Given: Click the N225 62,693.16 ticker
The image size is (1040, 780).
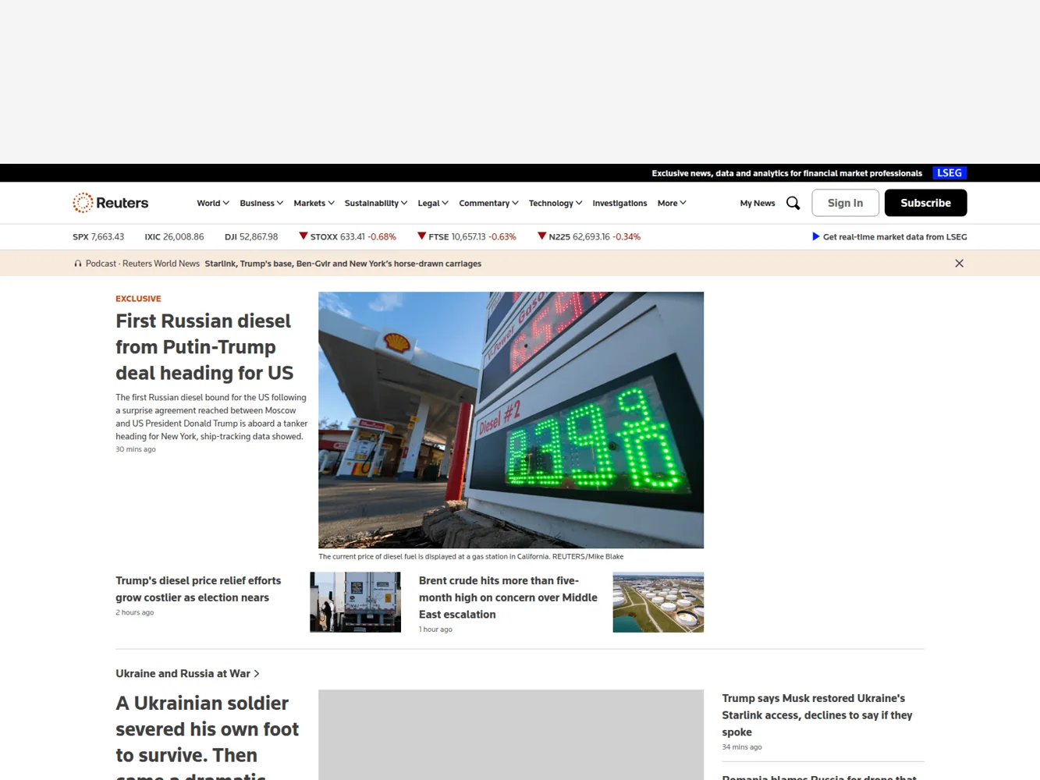Looking at the screenshot, I should click(x=589, y=236).
